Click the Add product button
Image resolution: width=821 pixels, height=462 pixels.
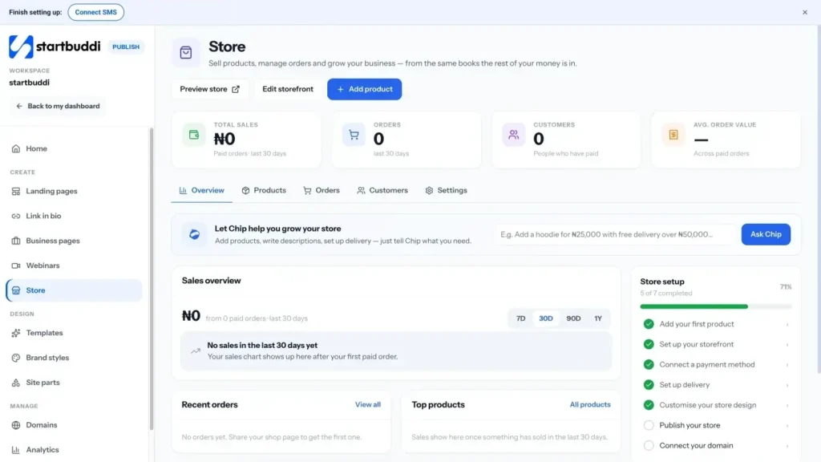tap(365, 89)
